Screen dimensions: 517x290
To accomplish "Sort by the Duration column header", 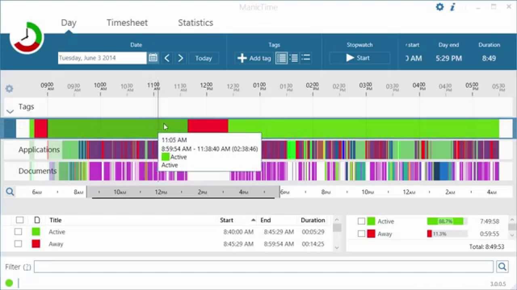I will coord(313,220).
